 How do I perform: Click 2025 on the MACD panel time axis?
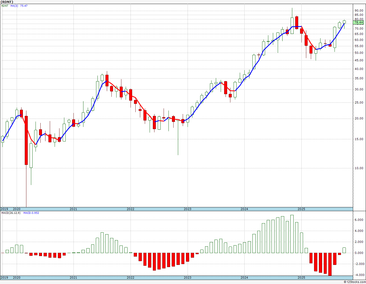click(301, 278)
